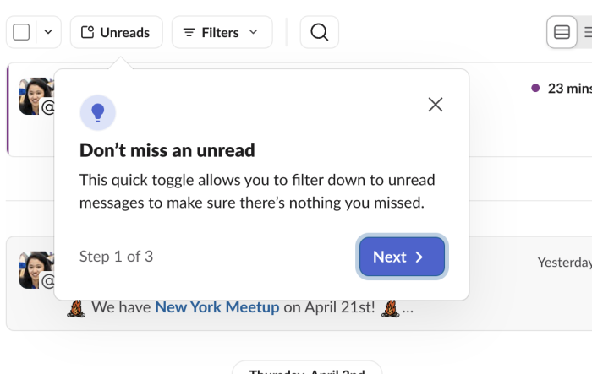The image size is (592, 374).
Task: Click the Unreads icon in the toolbar button
Action: click(x=87, y=33)
